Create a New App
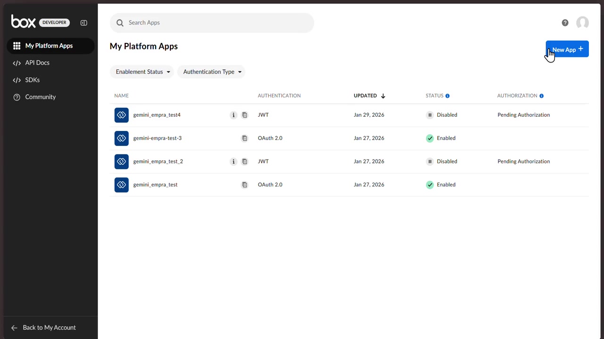The image size is (604, 339). [x=567, y=49]
